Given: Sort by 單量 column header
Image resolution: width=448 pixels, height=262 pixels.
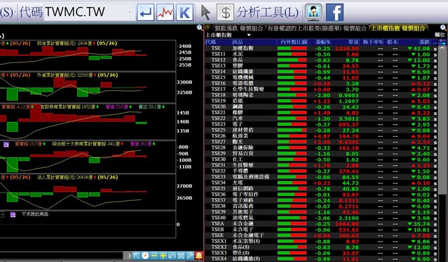Looking at the screenshot, I should (353, 42).
